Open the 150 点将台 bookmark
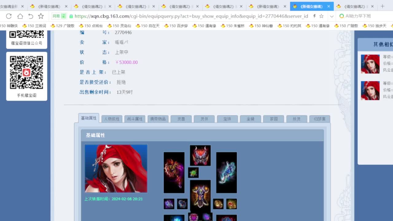Screen dimensions: 393x221 coord(91,26)
